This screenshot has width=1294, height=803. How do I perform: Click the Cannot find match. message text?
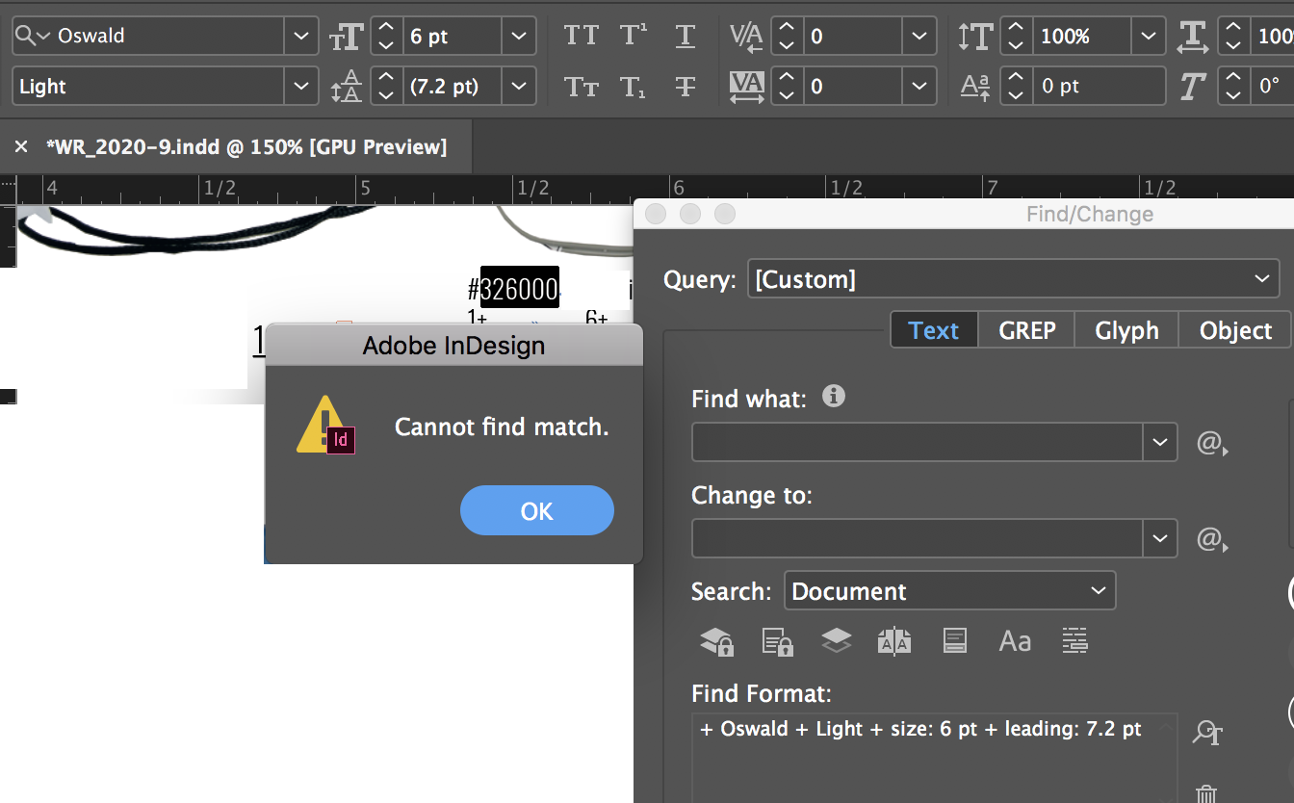[x=502, y=427]
